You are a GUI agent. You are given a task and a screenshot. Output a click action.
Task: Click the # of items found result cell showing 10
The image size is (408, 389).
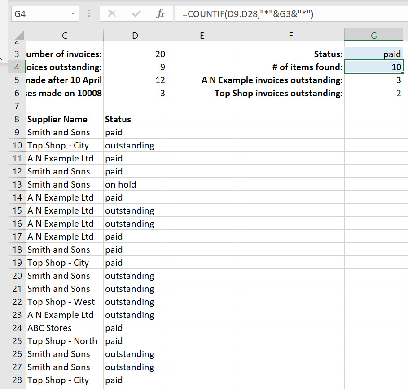(x=374, y=67)
